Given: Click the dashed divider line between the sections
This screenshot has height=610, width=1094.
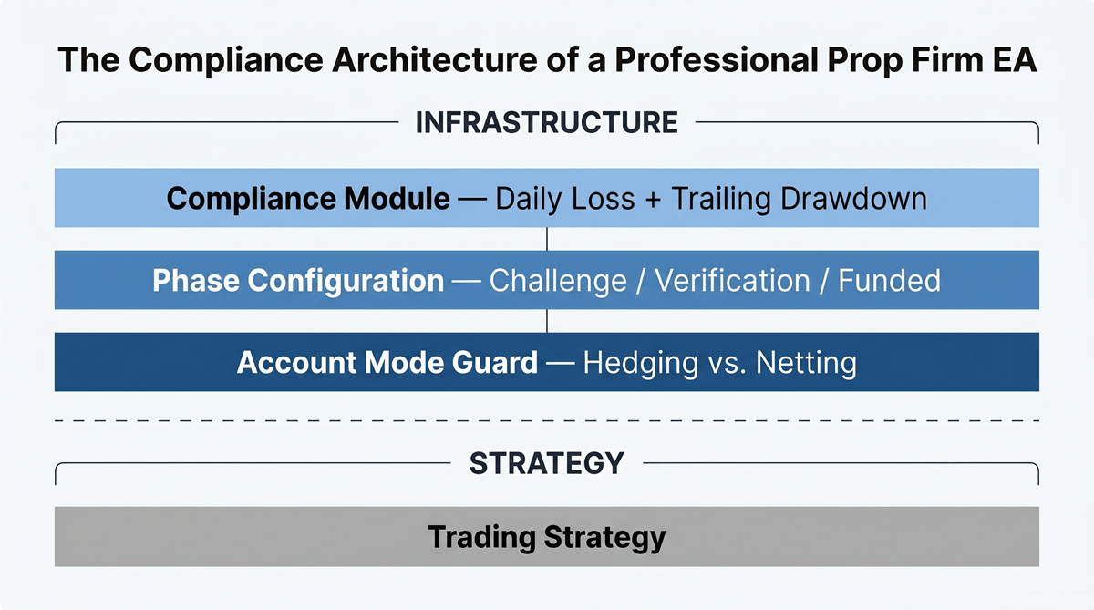Looking at the screenshot, I should point(273,420).
